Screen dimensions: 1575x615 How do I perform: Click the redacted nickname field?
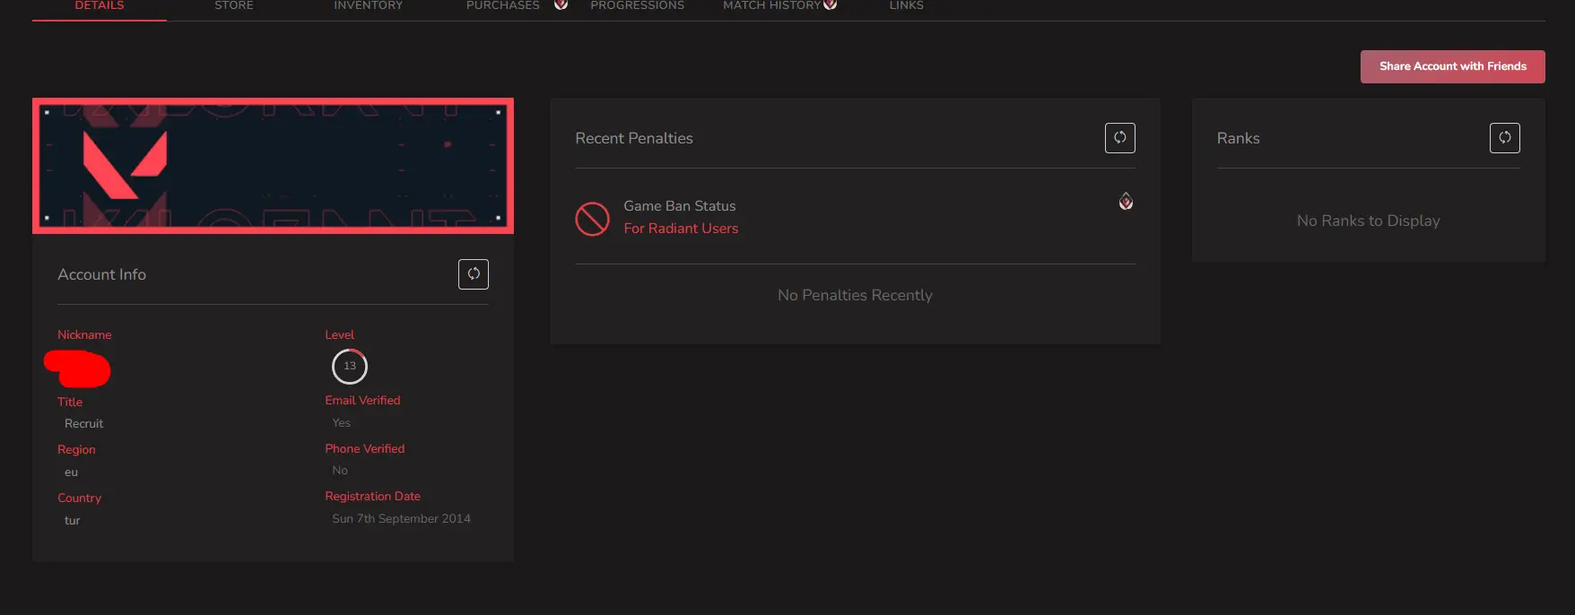[x=78, y=368]
